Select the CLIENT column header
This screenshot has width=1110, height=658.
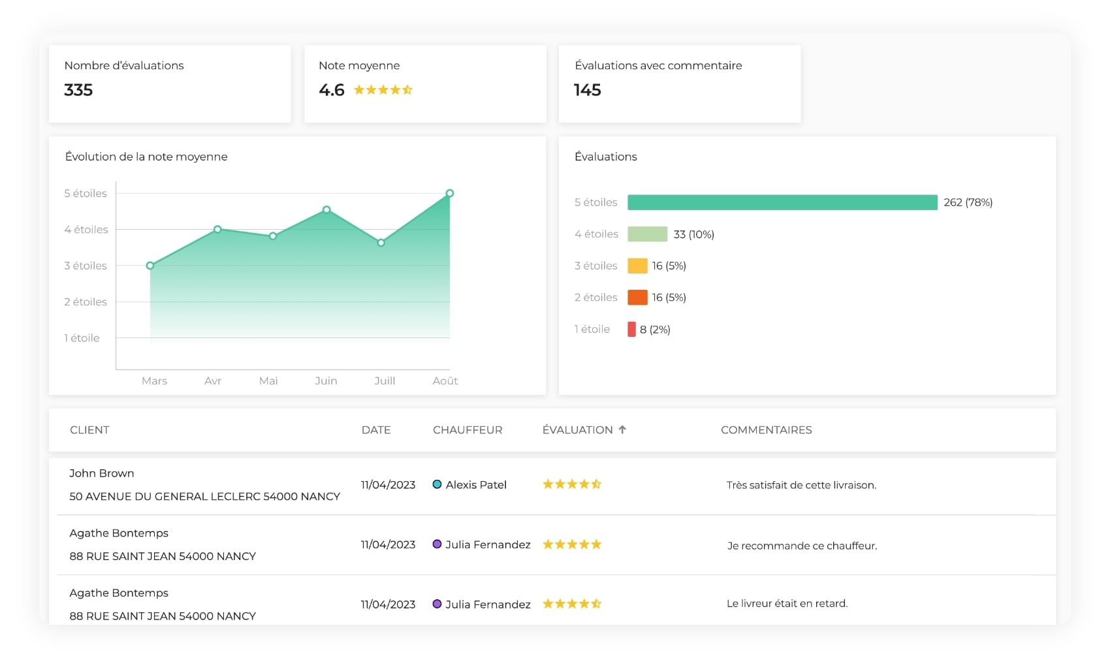[89, 430]
